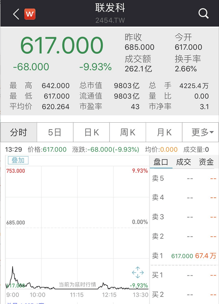Tap the 13:30 time axis label
The width and height of the screenshot is (219, 304).
(140, 295)
